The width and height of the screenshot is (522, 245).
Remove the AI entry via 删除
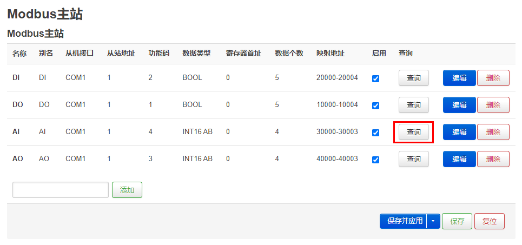click(493, 132)
